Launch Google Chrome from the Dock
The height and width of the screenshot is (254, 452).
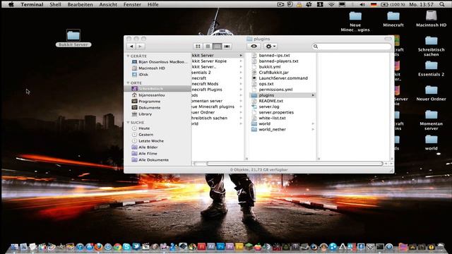[x=117, y=247]
